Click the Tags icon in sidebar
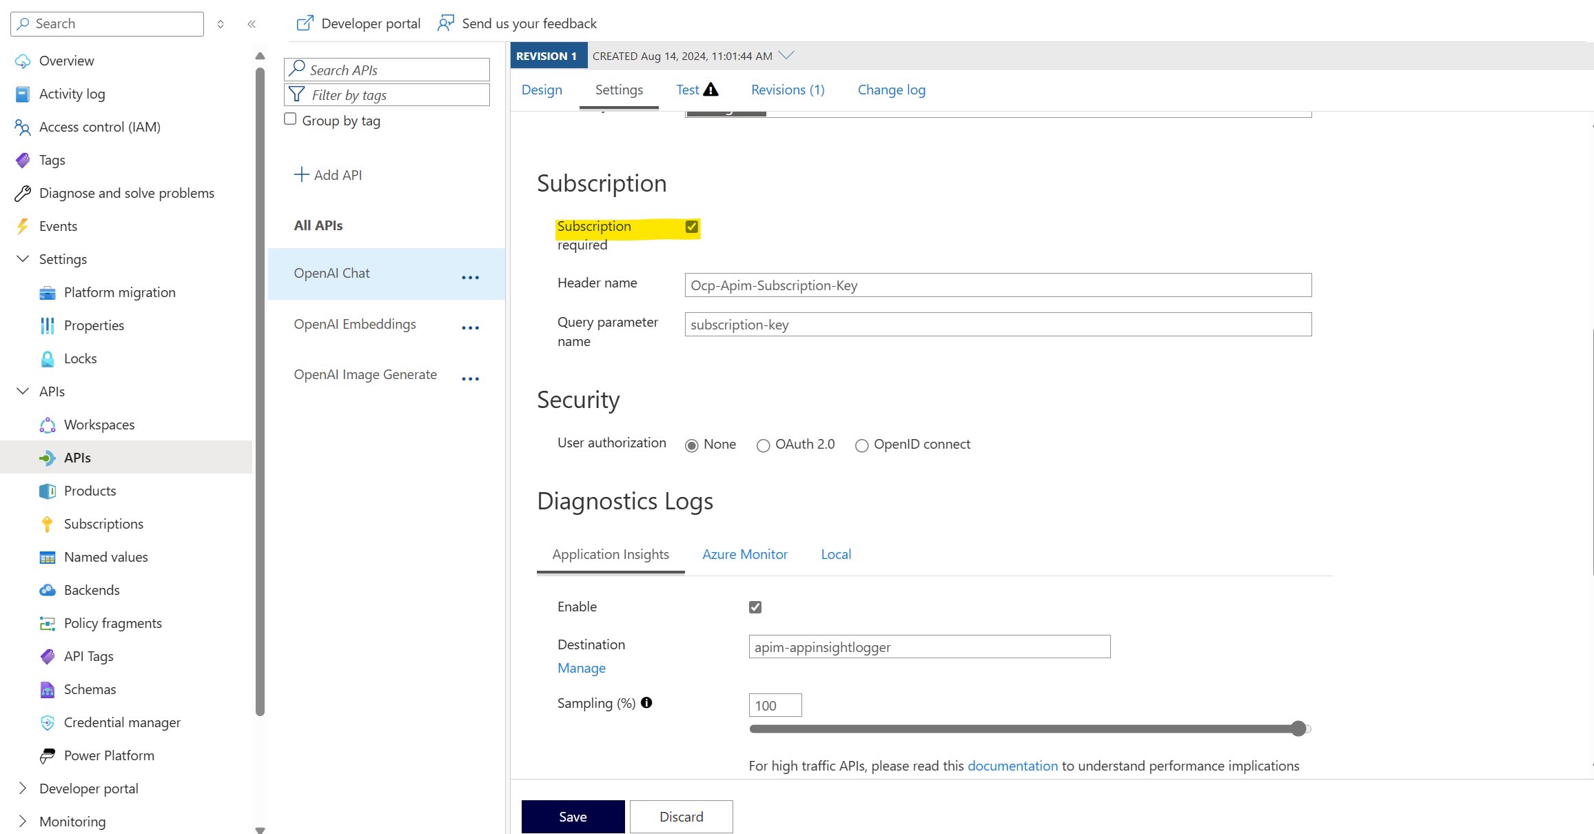 (23, 160)
